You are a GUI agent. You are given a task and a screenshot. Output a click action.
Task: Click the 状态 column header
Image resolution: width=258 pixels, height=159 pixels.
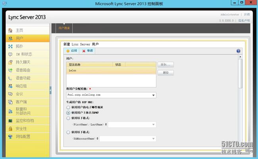119,64
